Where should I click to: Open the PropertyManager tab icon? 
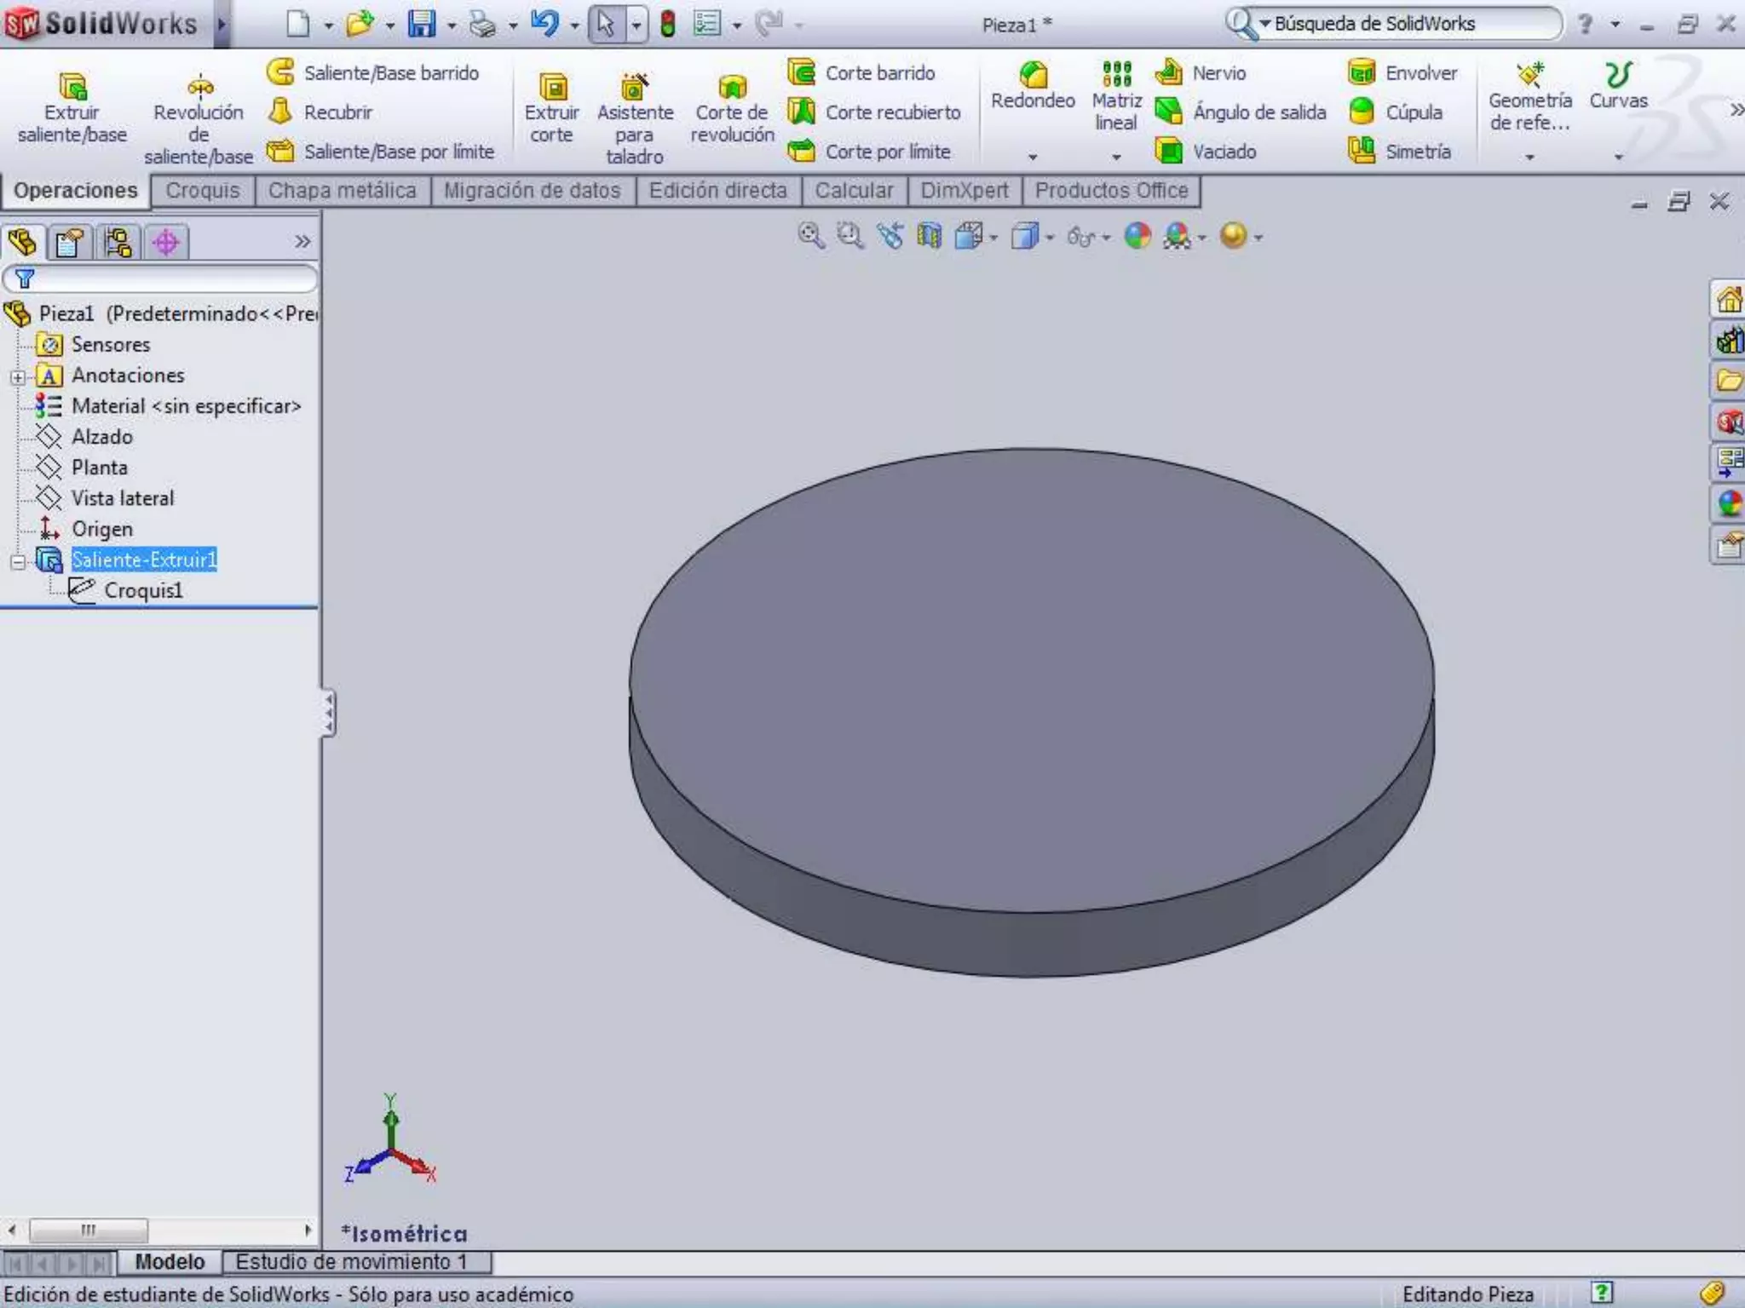(70, 243)
